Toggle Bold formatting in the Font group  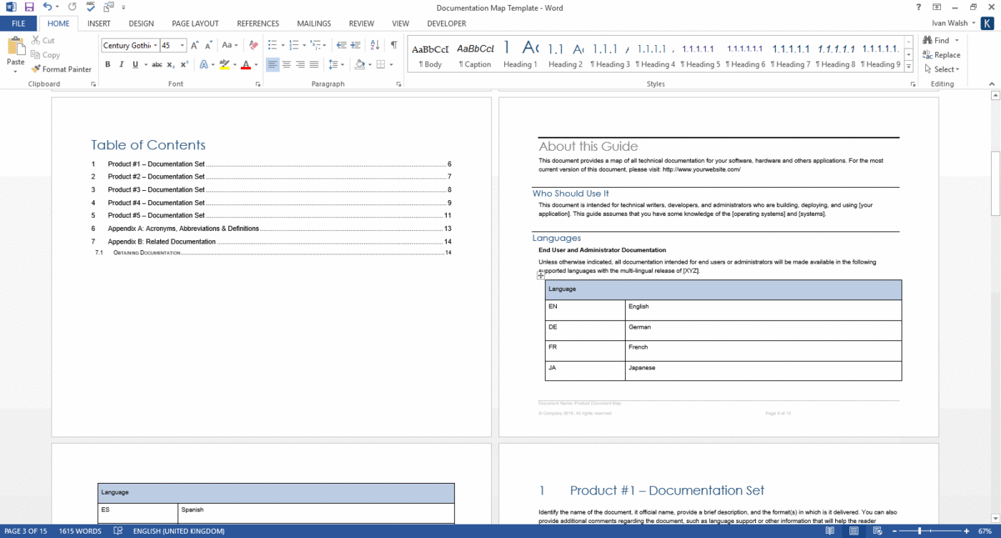108,64
